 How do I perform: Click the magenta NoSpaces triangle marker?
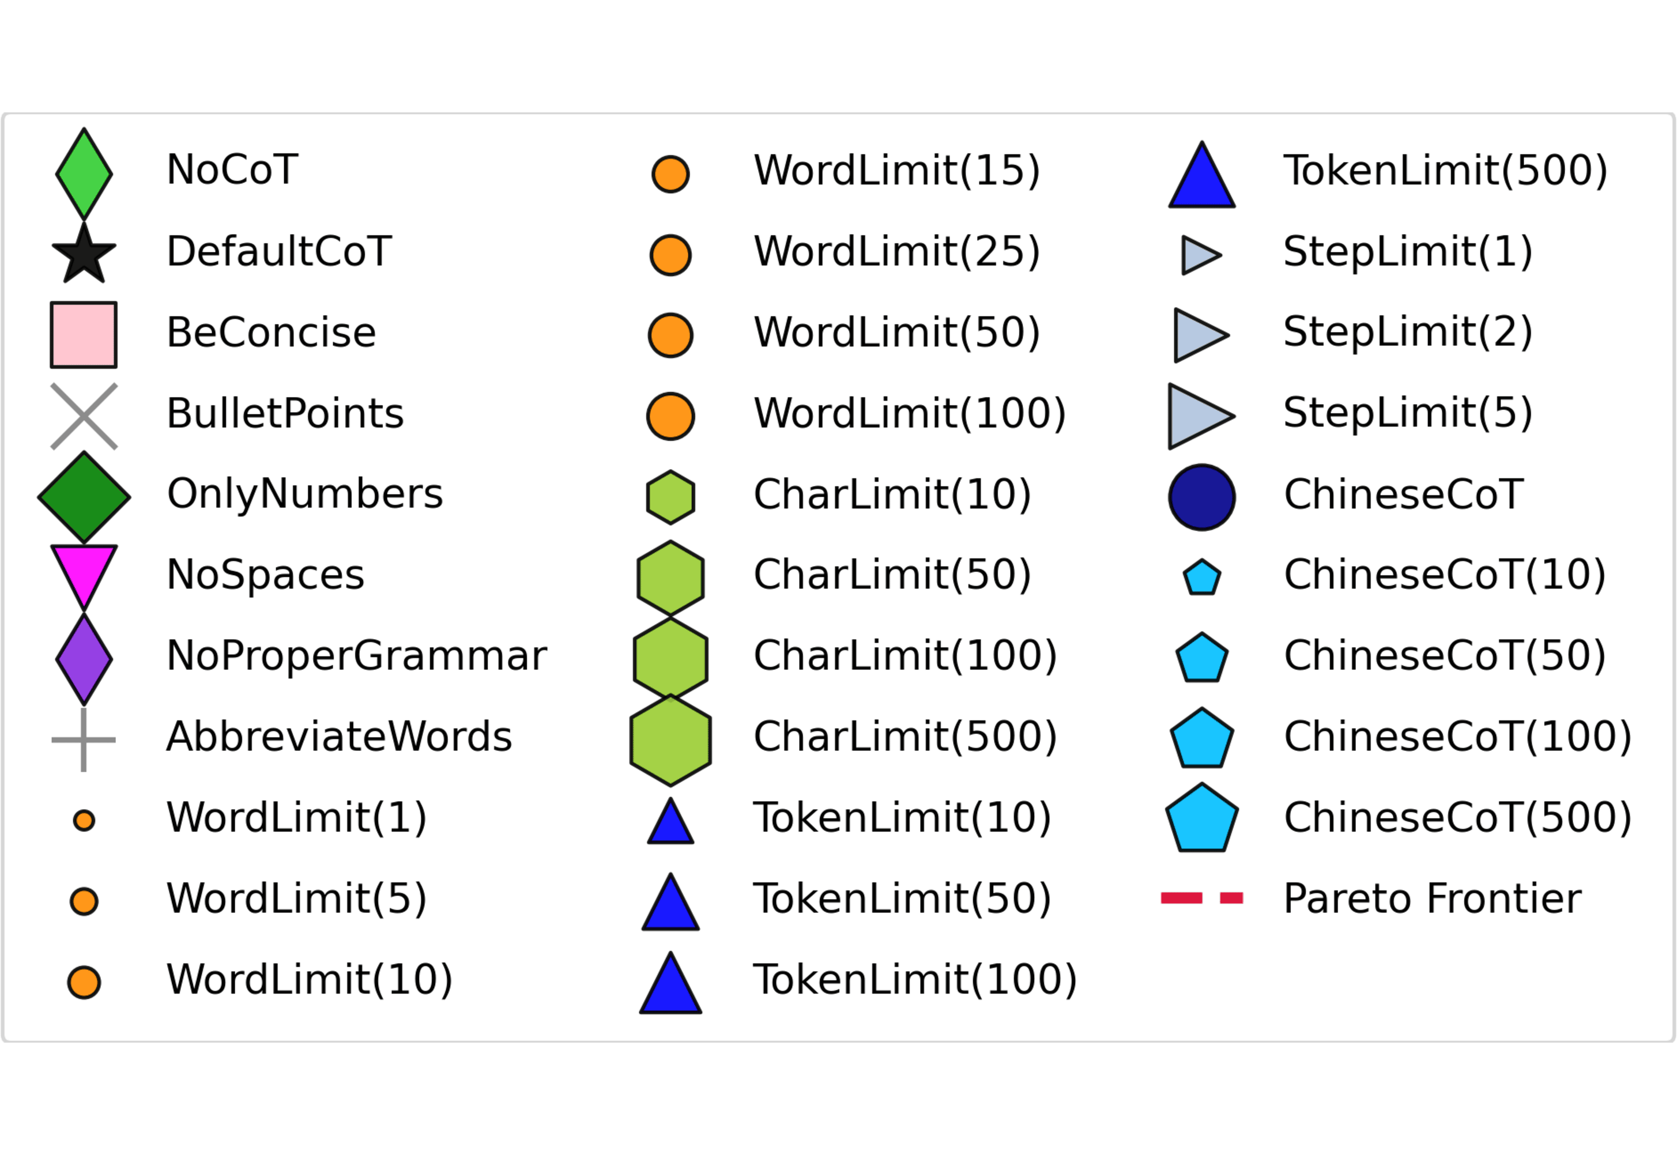point(84,573)
